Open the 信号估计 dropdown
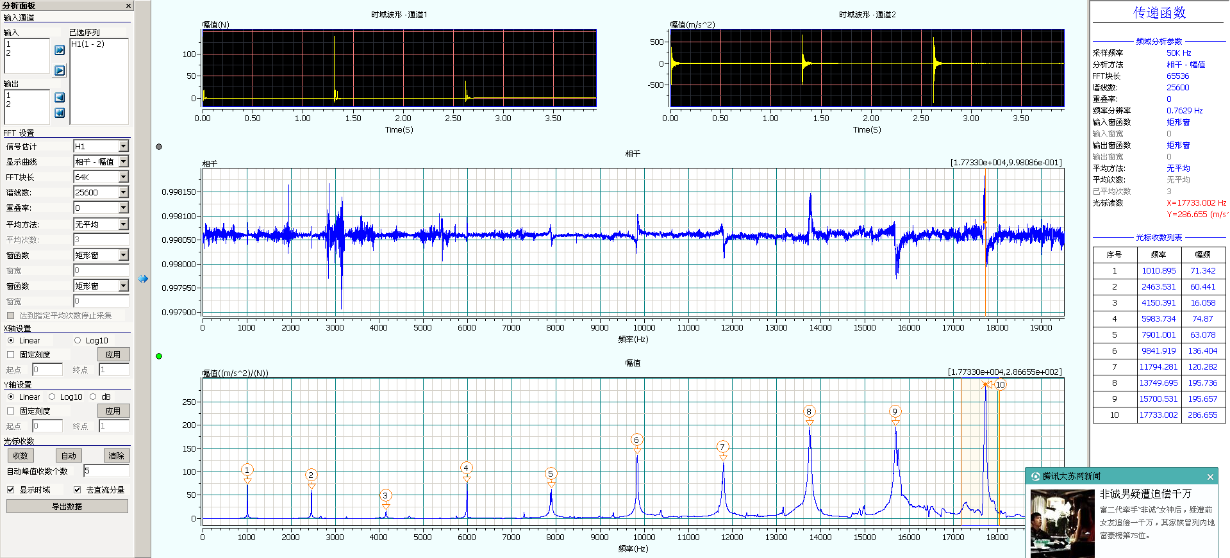This screenshot has height=558, width=1230. click(x=123, y=147)
